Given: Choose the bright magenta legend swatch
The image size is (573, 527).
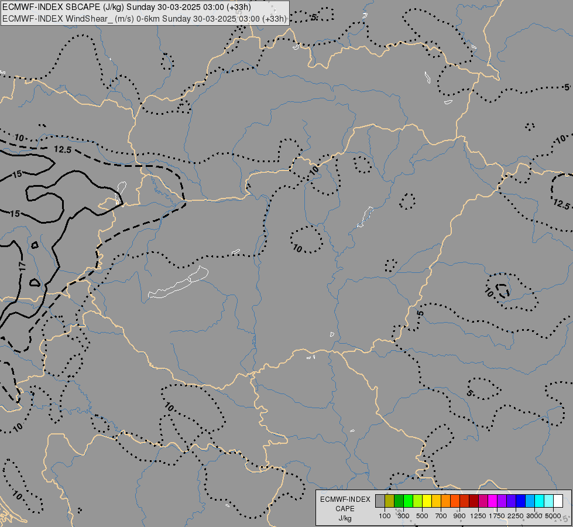Looking at the screenshot, I should (492, 501).
